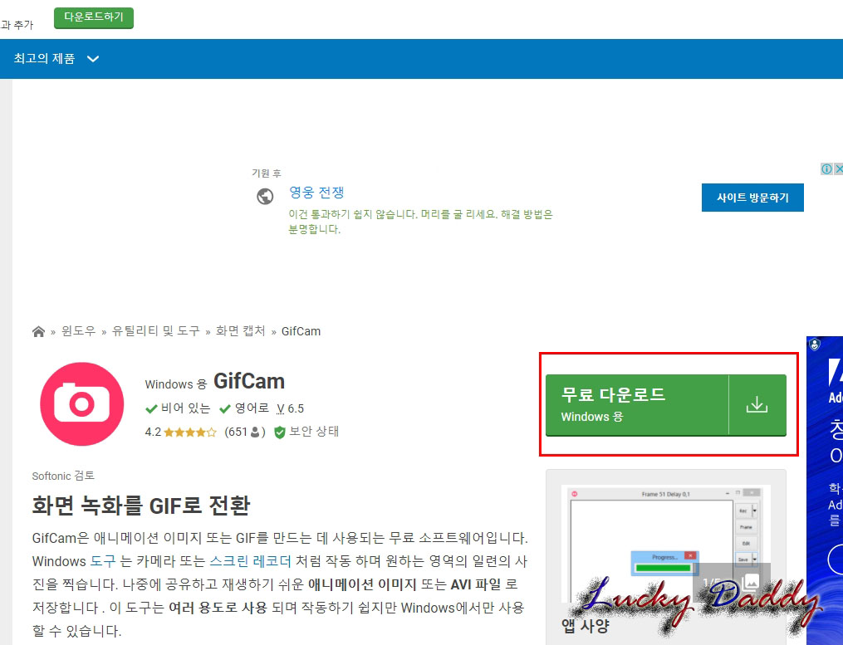This screenshot has width=843, height=645.
Task: Click the 무료 다운로드 Windows 용 button
Action: (x=665, y=405)
